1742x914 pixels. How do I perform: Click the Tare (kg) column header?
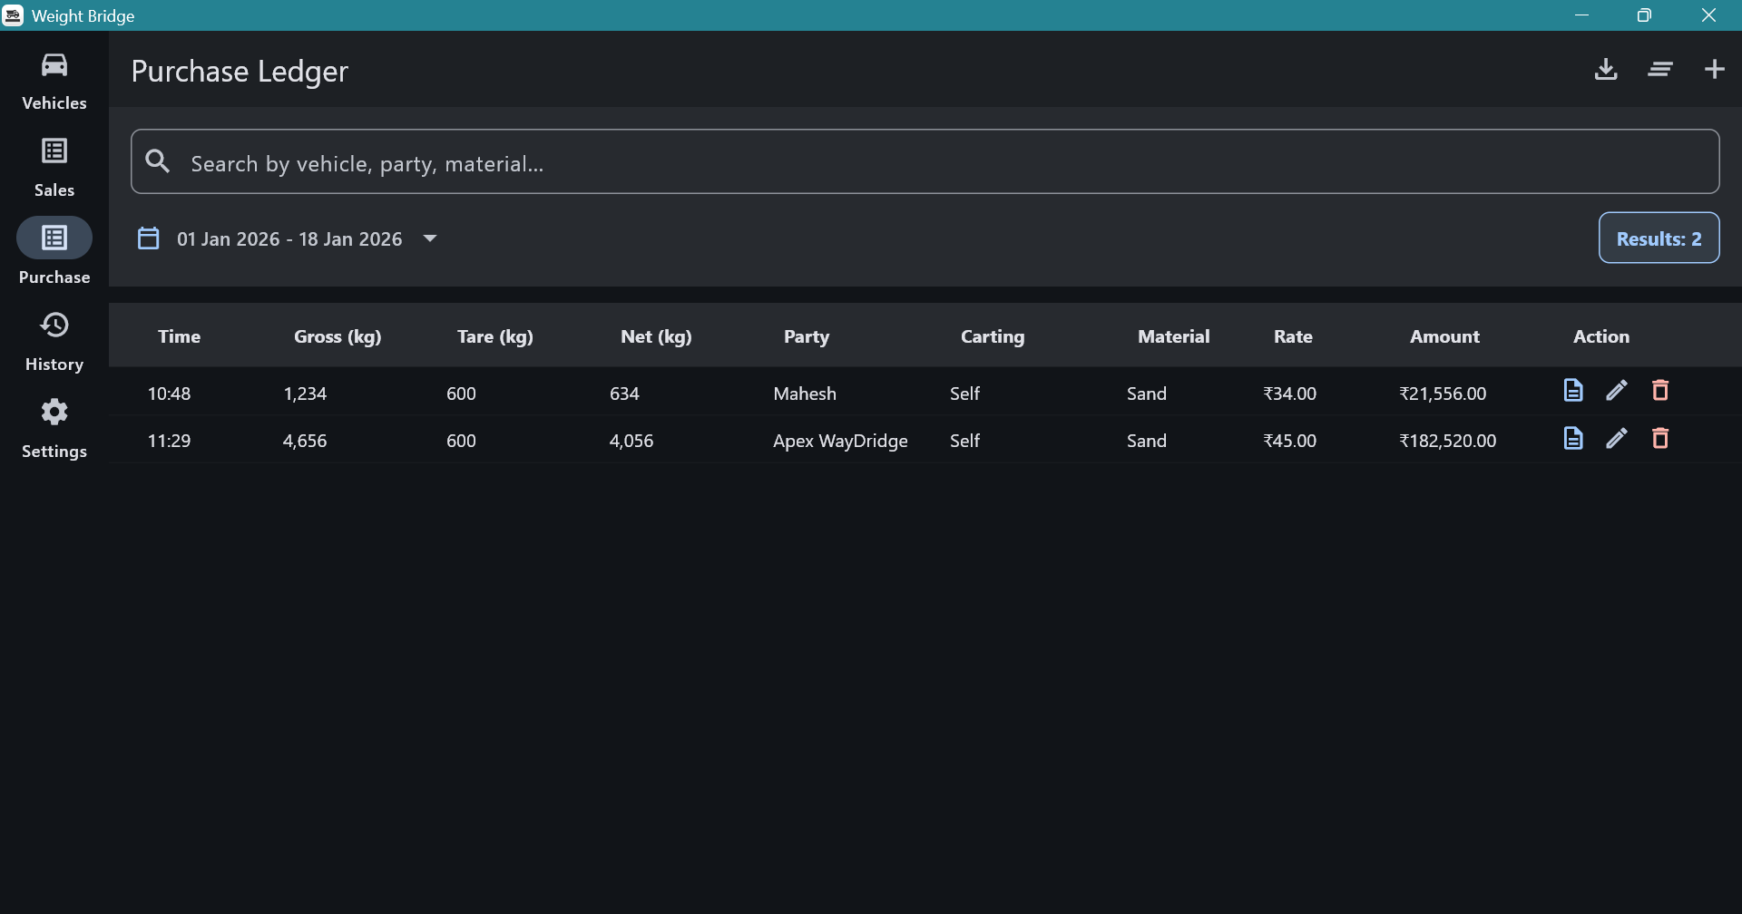pyautogui.click(x=494, y=336)
